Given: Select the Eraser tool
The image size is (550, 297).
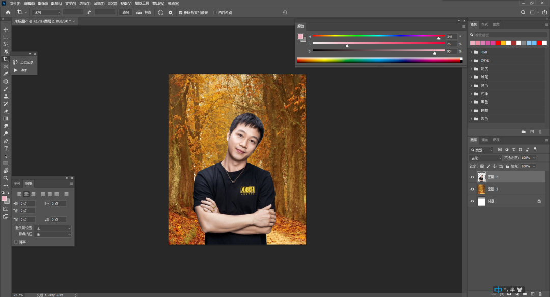Looking at the screenshot, I should pos(6,111).
